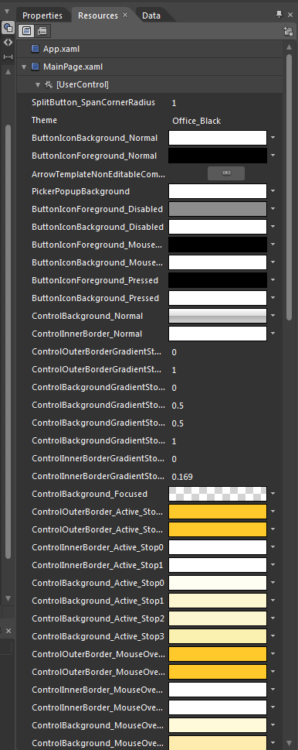The height and width of the screenshot is (750, 298).
Task: Edit the Theme value Office_Black
Action: pos(196,121)
